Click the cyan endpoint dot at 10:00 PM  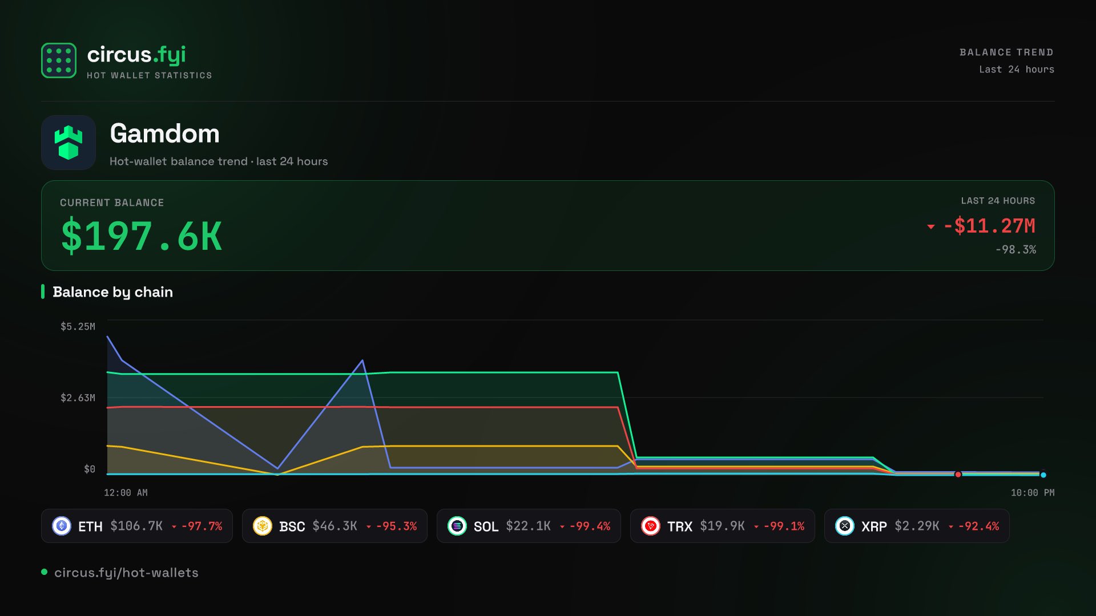tap(1043, 475)
